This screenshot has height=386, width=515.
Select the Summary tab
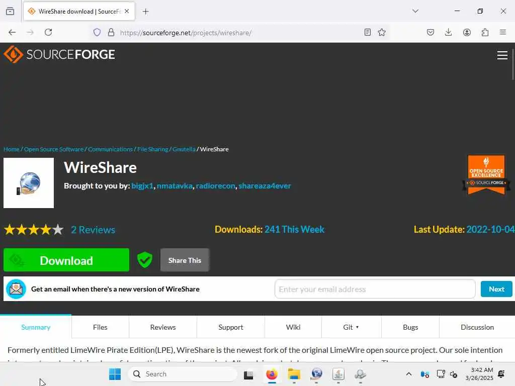[36, 327]
